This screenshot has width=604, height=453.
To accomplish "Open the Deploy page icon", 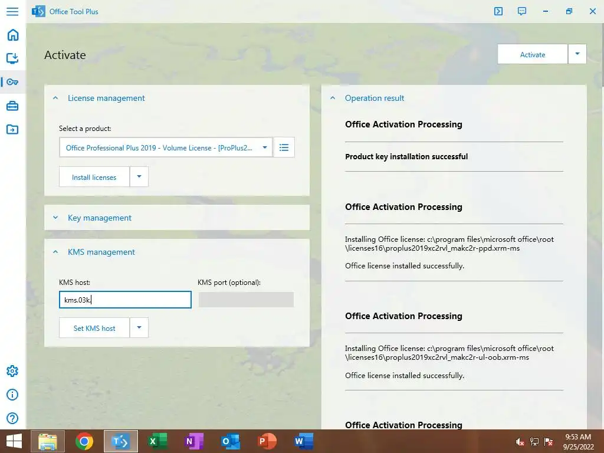I will click(x=12, y=58).
